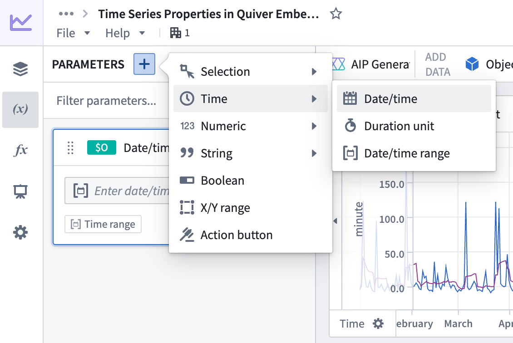Add a new parameter with the plus button

coord(144,64)
